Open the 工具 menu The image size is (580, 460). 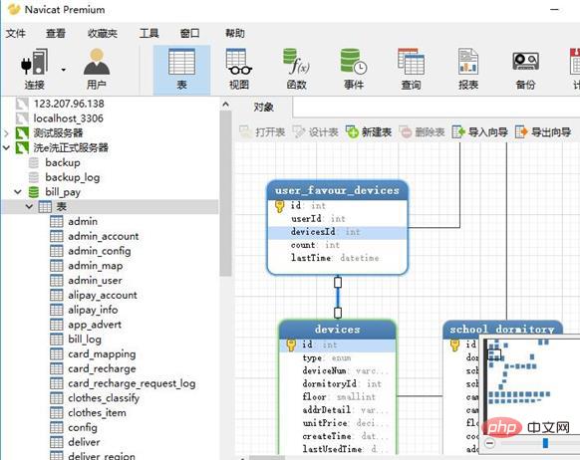[x=149, y=33]
